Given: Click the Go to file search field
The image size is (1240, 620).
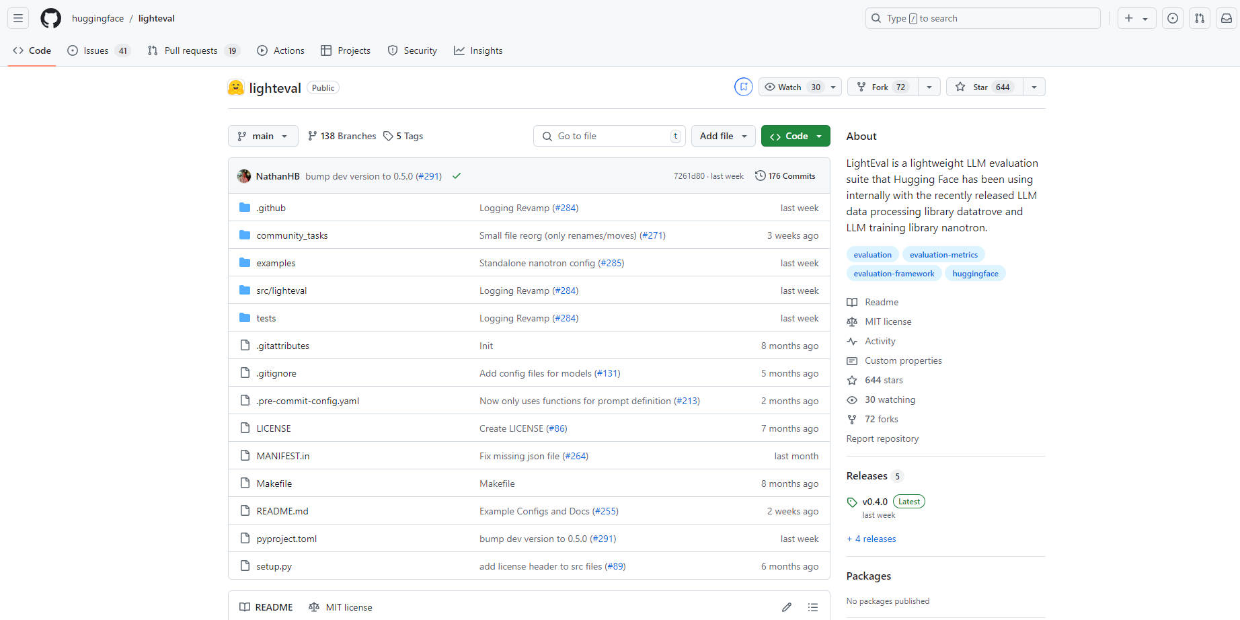Looking at the screenshot, I should tap(609, 136).
